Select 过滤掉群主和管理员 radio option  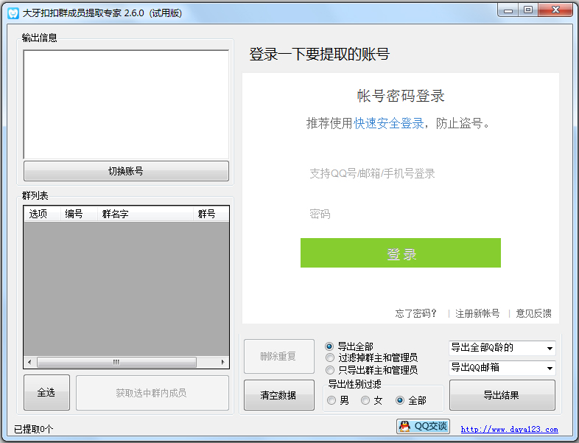(x=330, y=357)
